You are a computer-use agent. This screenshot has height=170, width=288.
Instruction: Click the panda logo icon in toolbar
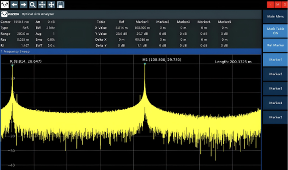5,5
